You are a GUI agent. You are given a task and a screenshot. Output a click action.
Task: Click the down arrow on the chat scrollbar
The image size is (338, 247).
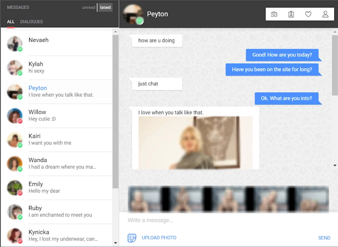coord(334,165)
